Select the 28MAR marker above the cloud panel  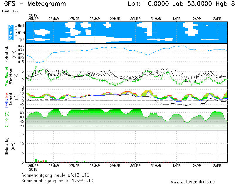click(95, 19)
